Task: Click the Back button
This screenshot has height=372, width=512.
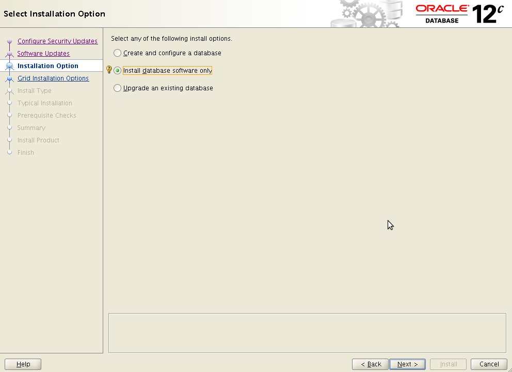Action: [370, 364]
